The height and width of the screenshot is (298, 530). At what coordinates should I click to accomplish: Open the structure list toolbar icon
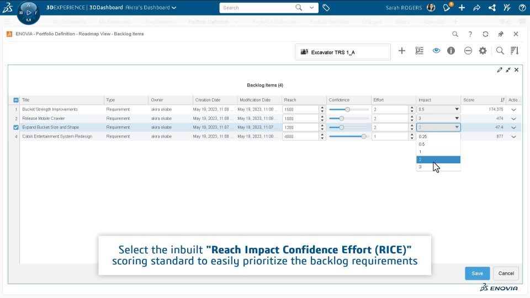(419, 51)
